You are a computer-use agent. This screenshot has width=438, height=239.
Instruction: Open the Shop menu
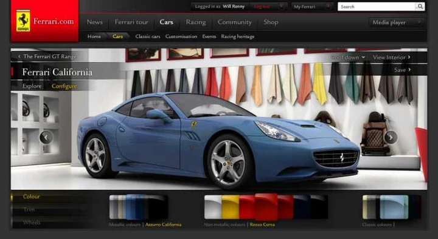[x=271, y=22]
